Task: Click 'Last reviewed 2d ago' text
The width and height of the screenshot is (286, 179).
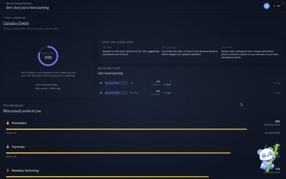Action: click(46, 85)
